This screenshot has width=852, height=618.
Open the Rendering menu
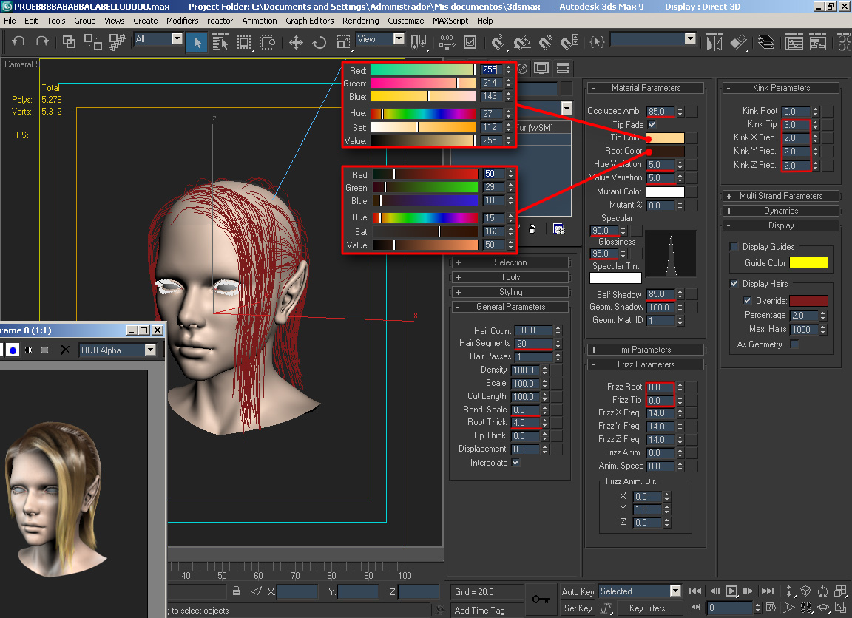pos(361,21)
